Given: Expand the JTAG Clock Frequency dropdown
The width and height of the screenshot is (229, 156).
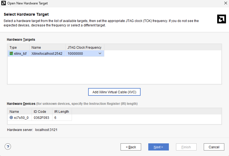Looking at the screenshot, I should pos(100,54).
